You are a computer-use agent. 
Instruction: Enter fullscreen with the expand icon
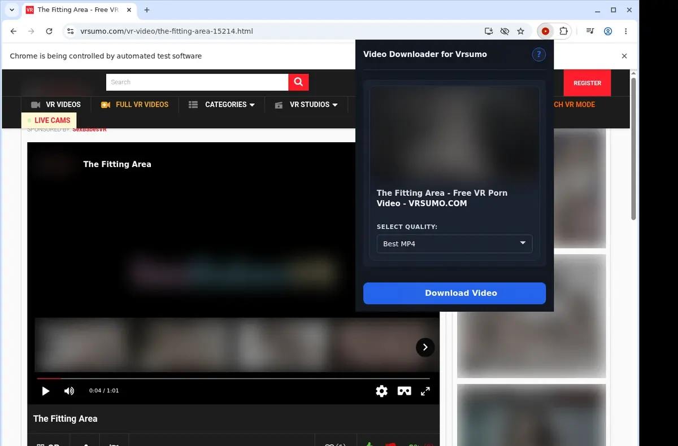tap(425, 391)
